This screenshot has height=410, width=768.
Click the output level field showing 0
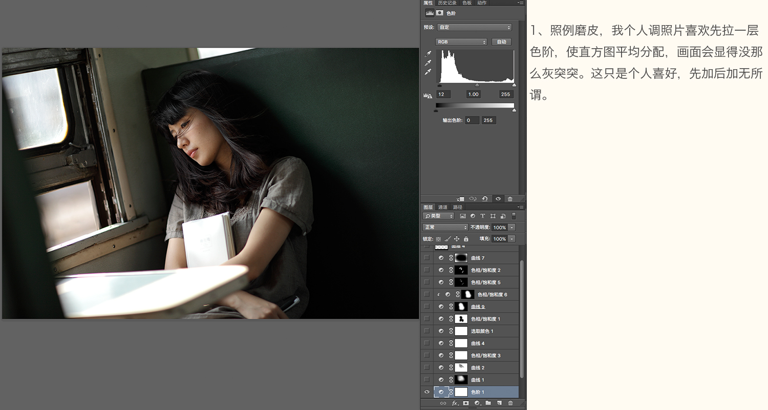472,120
